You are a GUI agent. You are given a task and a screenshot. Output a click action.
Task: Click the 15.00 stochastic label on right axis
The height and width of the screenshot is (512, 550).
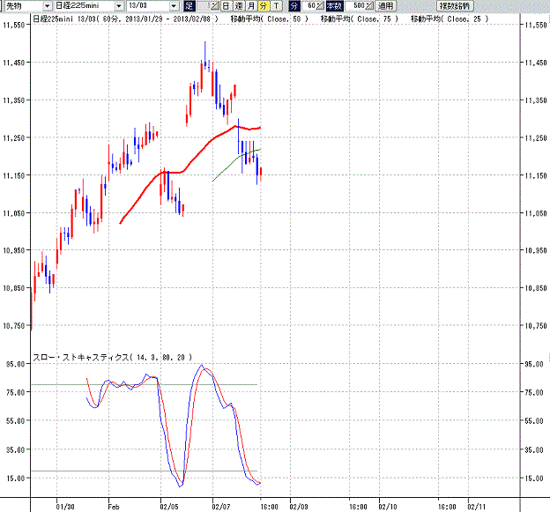coord(534,479)
